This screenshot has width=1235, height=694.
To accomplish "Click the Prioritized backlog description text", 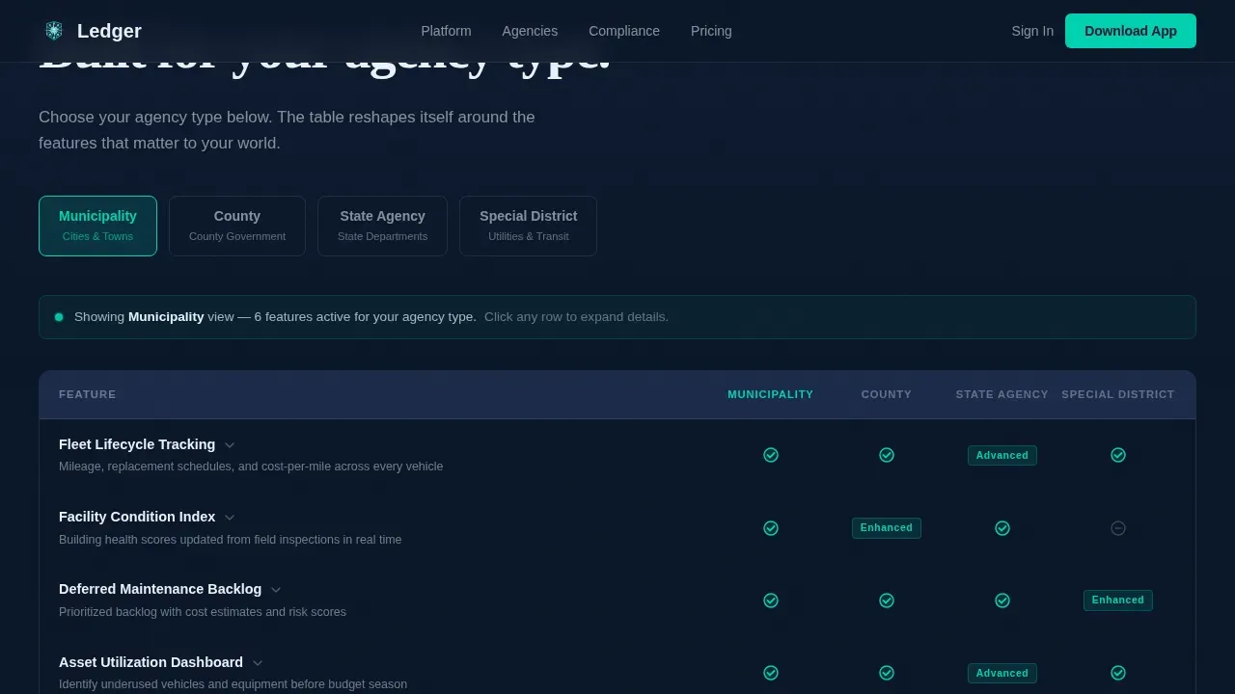I will pos(203,612).
